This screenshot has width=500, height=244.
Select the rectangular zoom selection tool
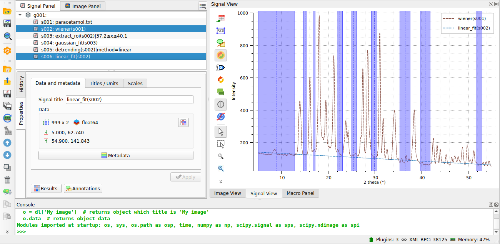[x=221, y=144]
